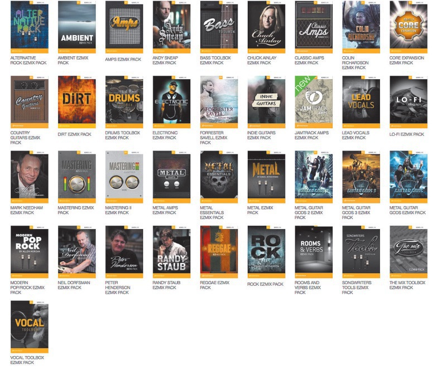437x370 pixels.
Task: Open the Dirt pack cover image
Action: [x=76, y=102]
